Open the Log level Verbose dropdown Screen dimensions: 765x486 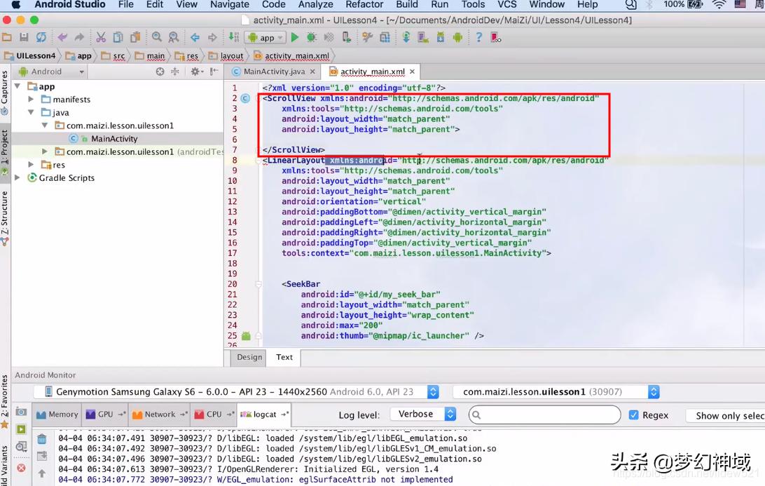pos(422,414)
